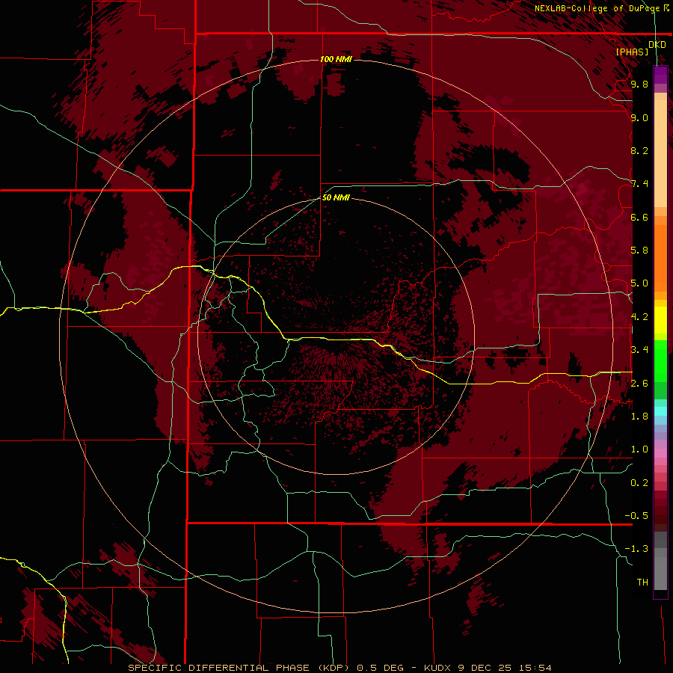Click the 9.0 value on the color scale
Screen dimensions: 673x673
point(639,117)
